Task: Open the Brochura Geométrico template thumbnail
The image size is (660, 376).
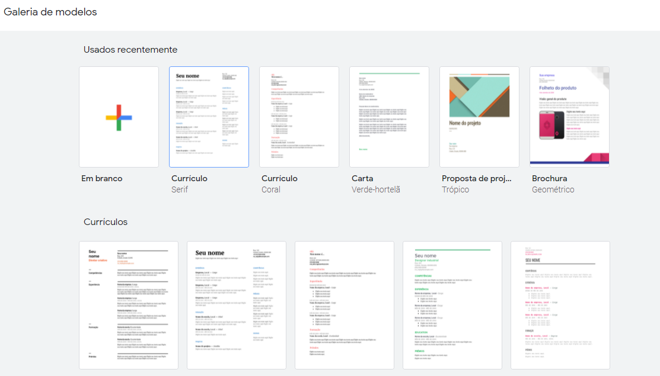Action: tap(569, 117)
